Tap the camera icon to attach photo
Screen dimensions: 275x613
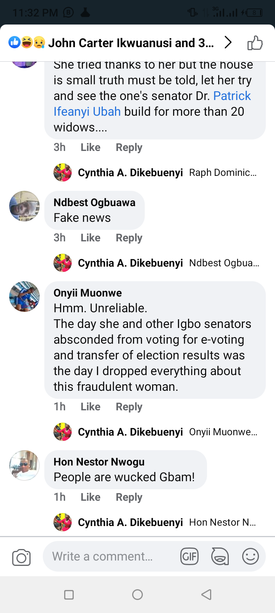pos(21,557)
